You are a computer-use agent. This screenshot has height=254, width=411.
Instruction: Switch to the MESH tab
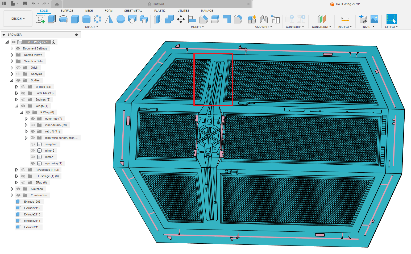click(x=89, y=11)
